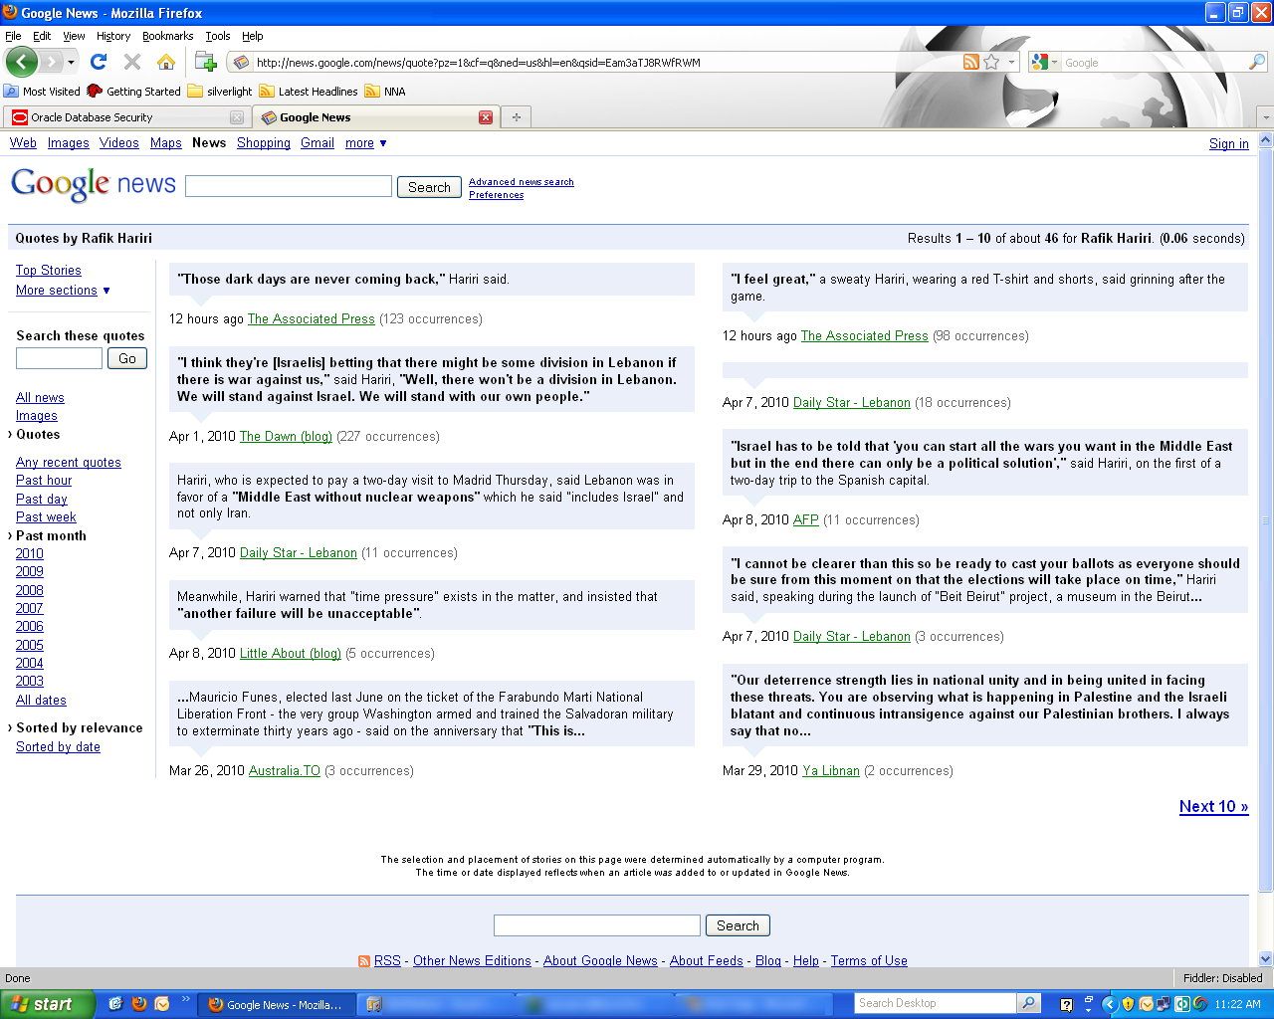The image size is (1274, 1019).
Task: Open the Tools menu
Action: pos(217,36)
